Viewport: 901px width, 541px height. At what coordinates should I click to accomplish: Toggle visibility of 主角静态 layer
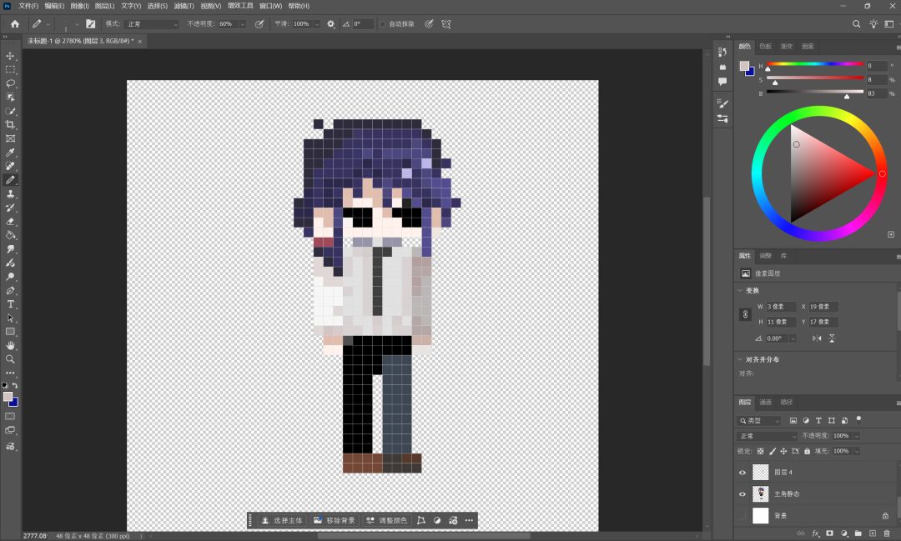pyautogui.click(x=742, y=494)
